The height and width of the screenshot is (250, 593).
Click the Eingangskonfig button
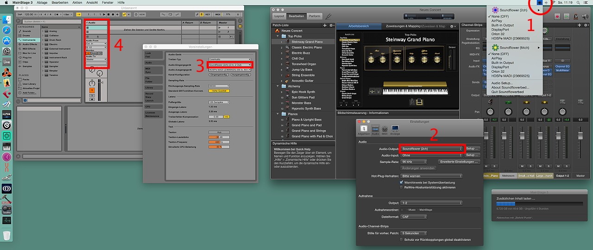point(219,74)
